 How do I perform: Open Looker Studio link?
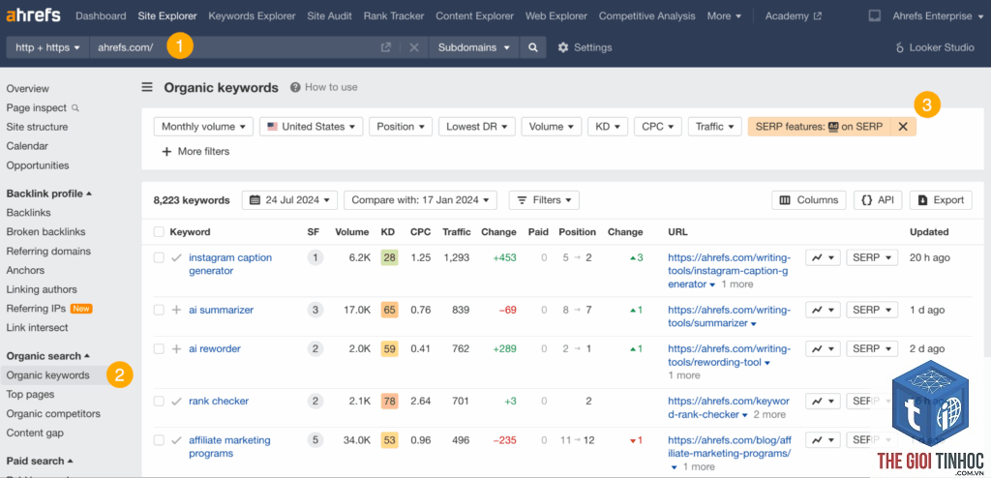point(935,47)
